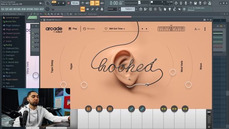The width and height of the screenshot is (229, 129).
Task: Click the left blue modifier key icon
Action: (131, 109)
